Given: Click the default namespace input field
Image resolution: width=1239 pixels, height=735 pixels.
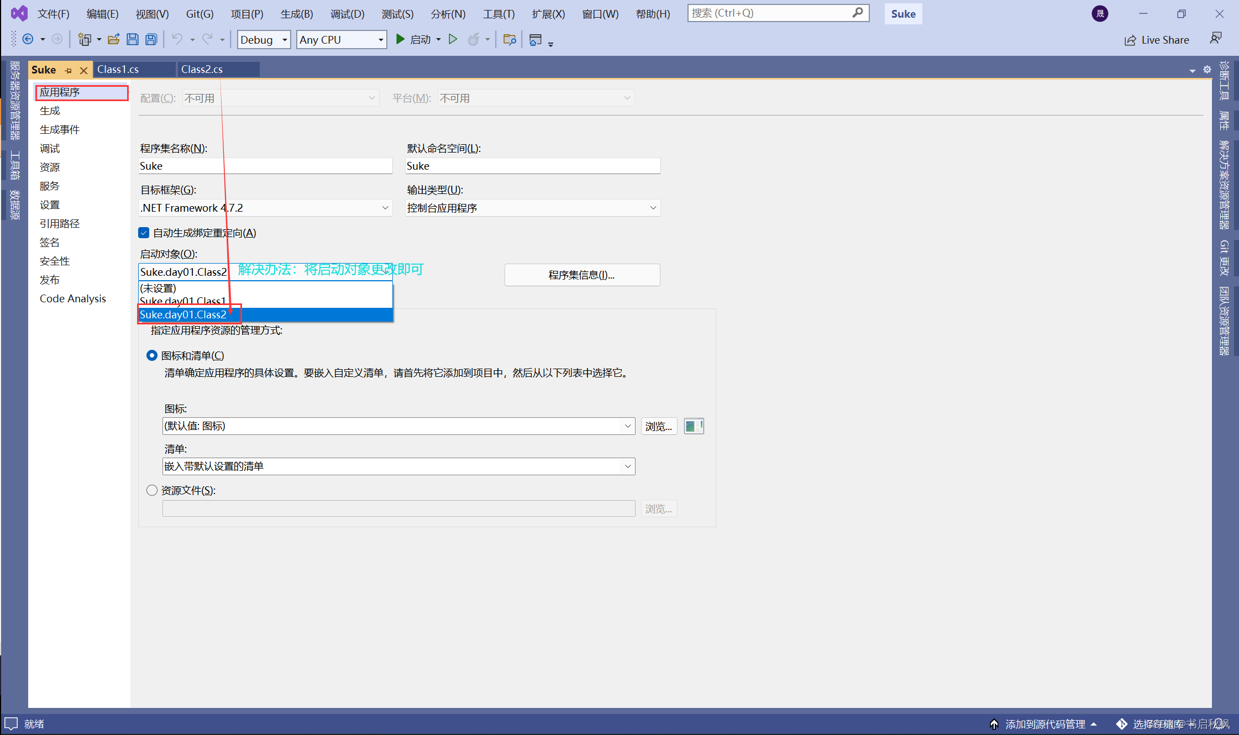Looking at the screenshot, I should (533, 166).
